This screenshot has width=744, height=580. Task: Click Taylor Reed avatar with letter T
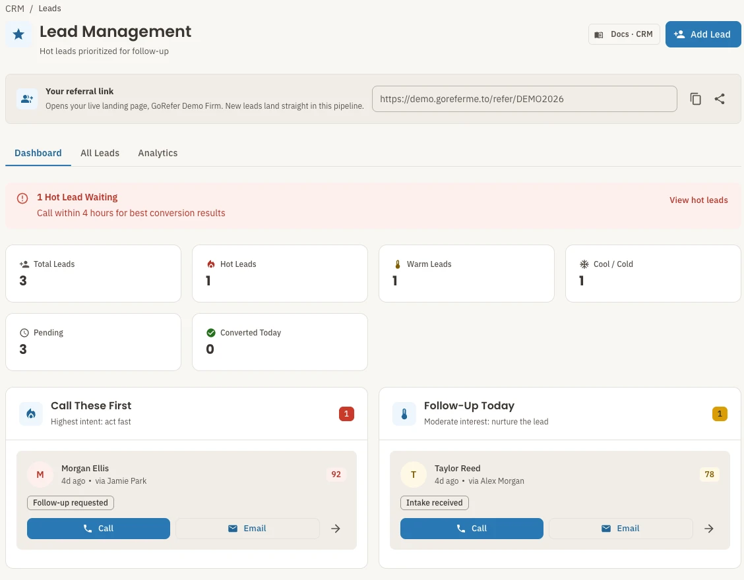414,475
